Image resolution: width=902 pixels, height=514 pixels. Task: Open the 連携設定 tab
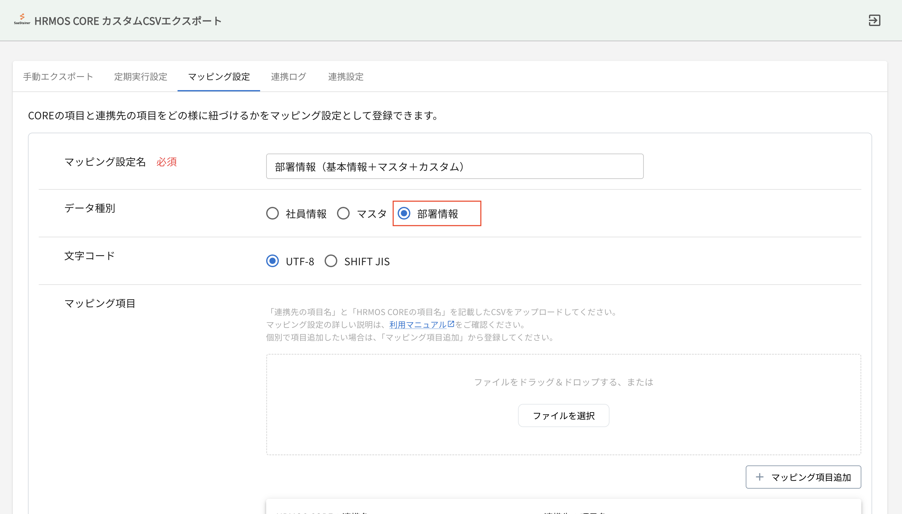pyautogui.click(x=346, y=76)
